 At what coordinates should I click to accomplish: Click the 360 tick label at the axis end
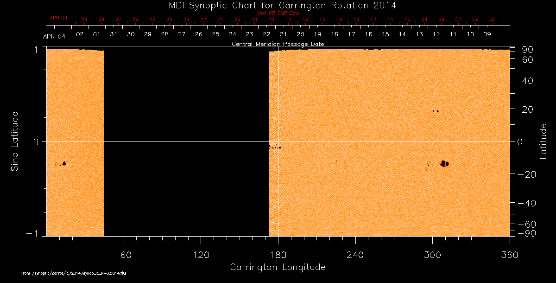coord(509,254)
